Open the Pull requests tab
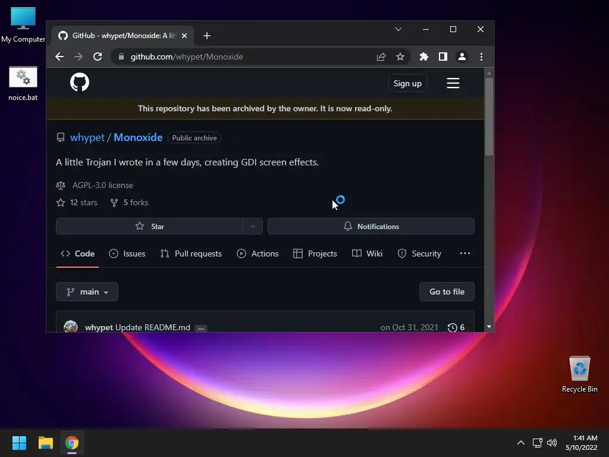The height and width of the screenshot is (457, 609). 191,253
